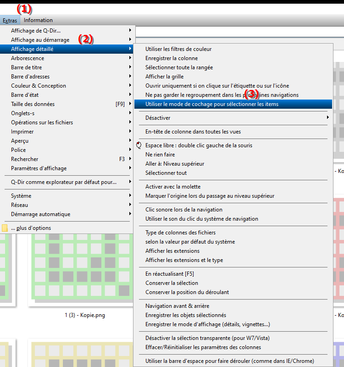
Task: Enable Utiliser le mode de cochage option
Action: click(x=211, y=104)
